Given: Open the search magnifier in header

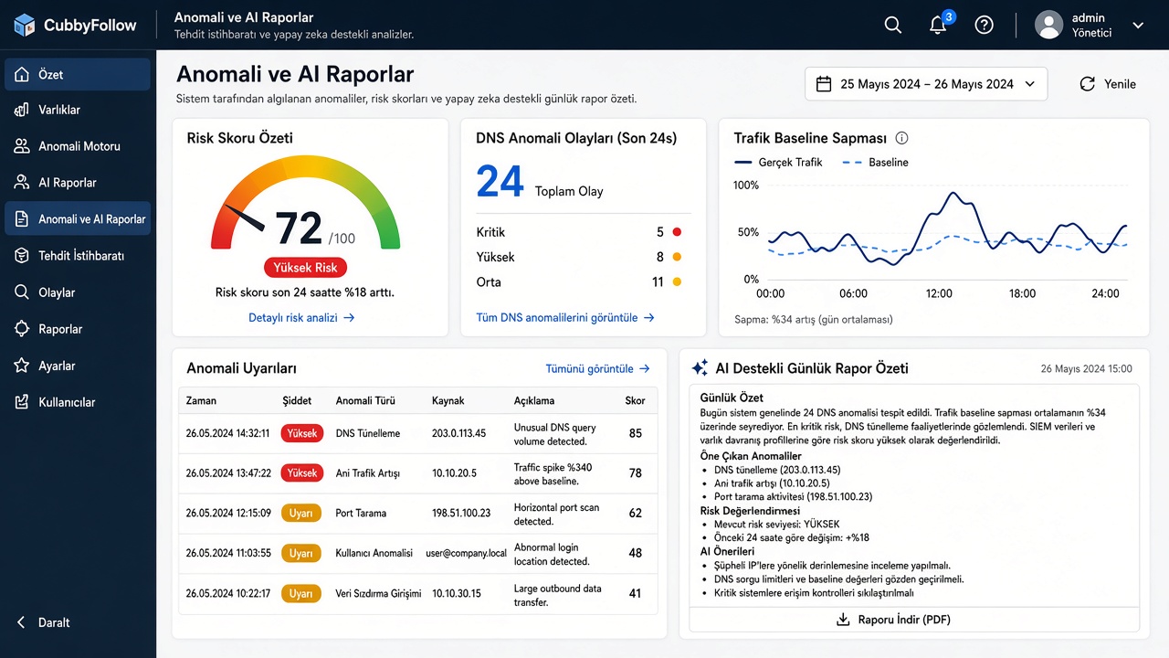Looking at the screenshot, I should click(x=893, y=26).
